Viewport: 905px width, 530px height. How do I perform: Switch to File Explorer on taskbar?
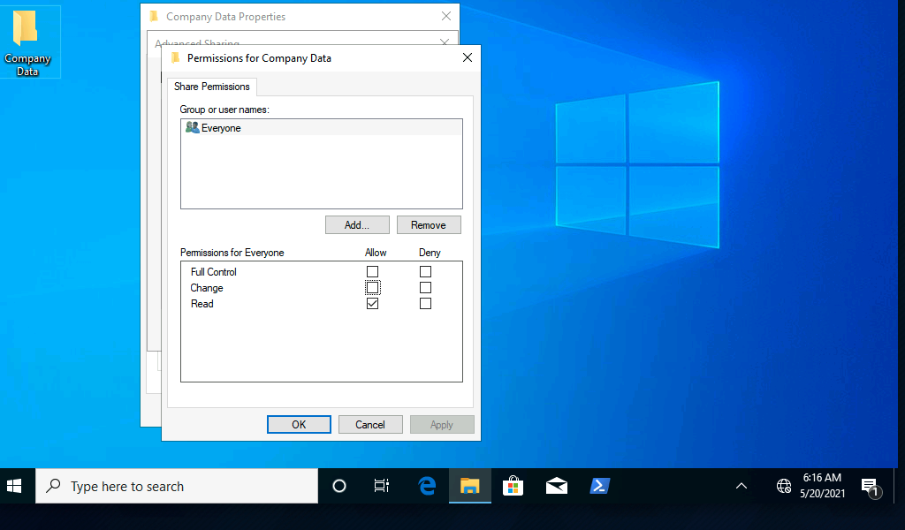pyautogui.click(x=470, y=486)
